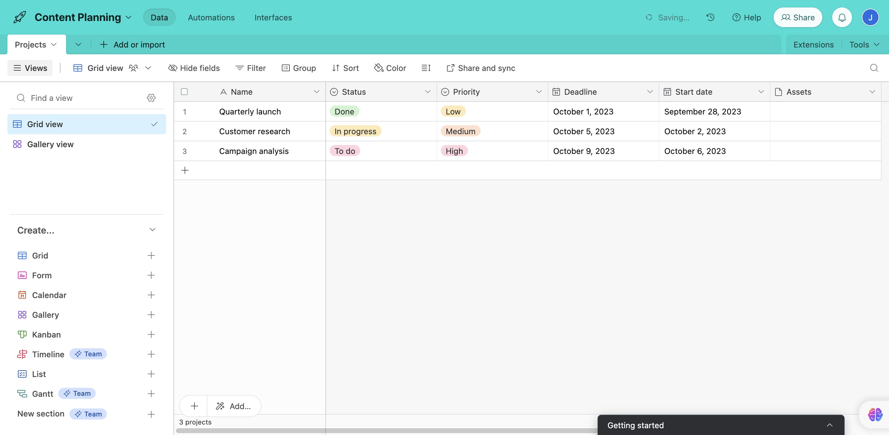Open Status column dropdown arrow
Viewport: 889px width, 435px height.
coord(428,92)
